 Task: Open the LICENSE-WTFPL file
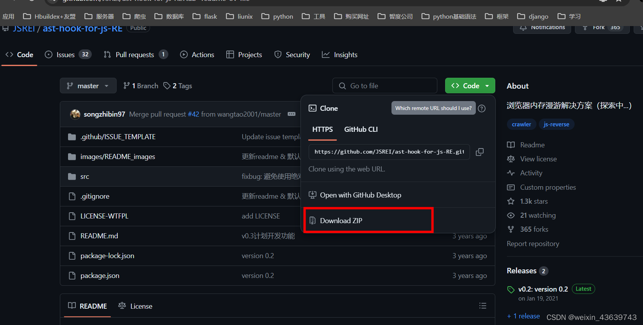pyautogui.click(x=104, y=216)
